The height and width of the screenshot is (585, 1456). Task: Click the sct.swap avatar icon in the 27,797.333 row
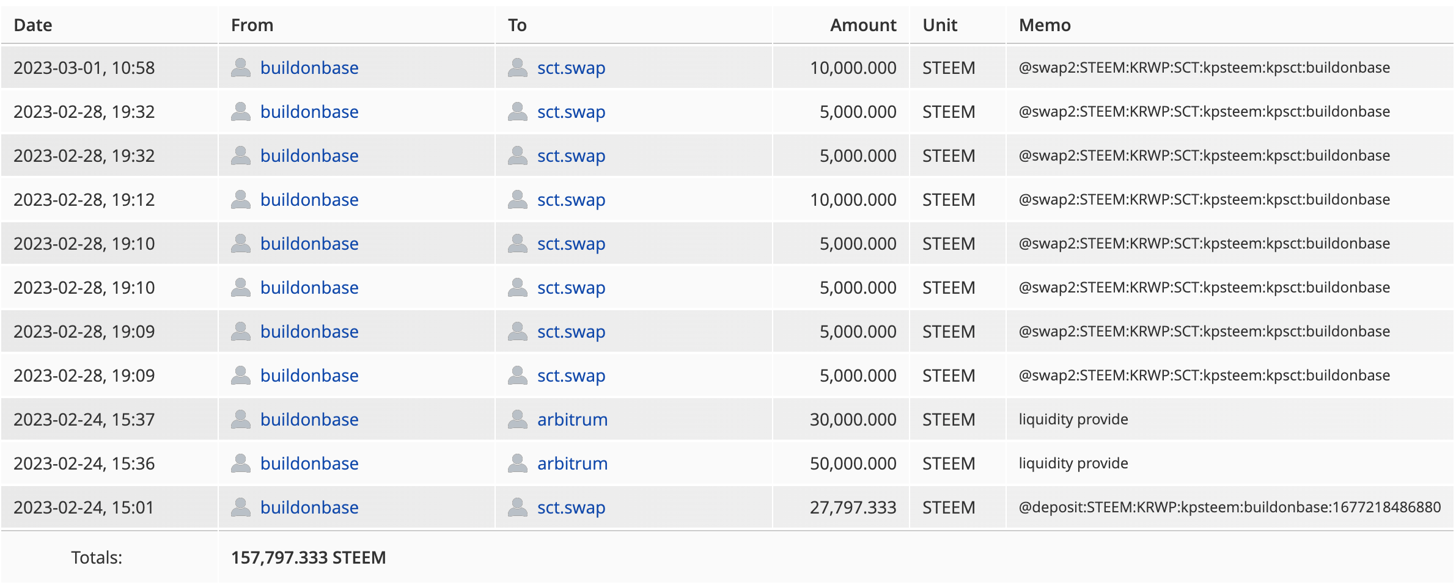point(518,507)
